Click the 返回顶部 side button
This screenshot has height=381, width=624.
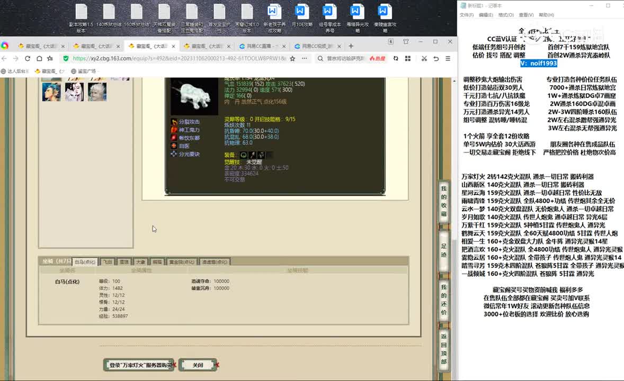tap(444, 349)
